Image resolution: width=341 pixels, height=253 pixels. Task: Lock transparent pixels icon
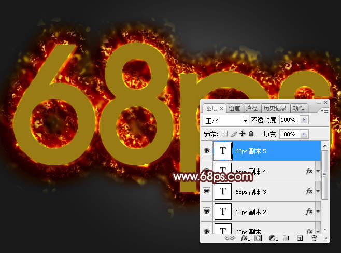(224, 134)
